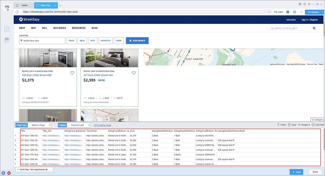Select the layers icon in the left sidebar
The height and width of the screenshot is (176, 325).
point(7,40)
